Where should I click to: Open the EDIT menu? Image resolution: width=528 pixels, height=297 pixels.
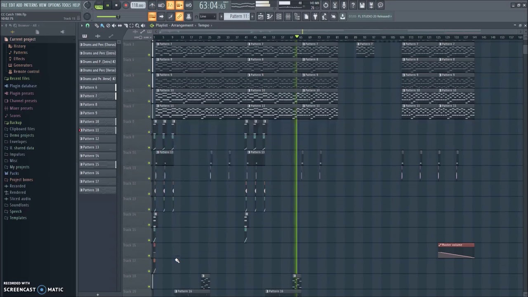point(12,5)
